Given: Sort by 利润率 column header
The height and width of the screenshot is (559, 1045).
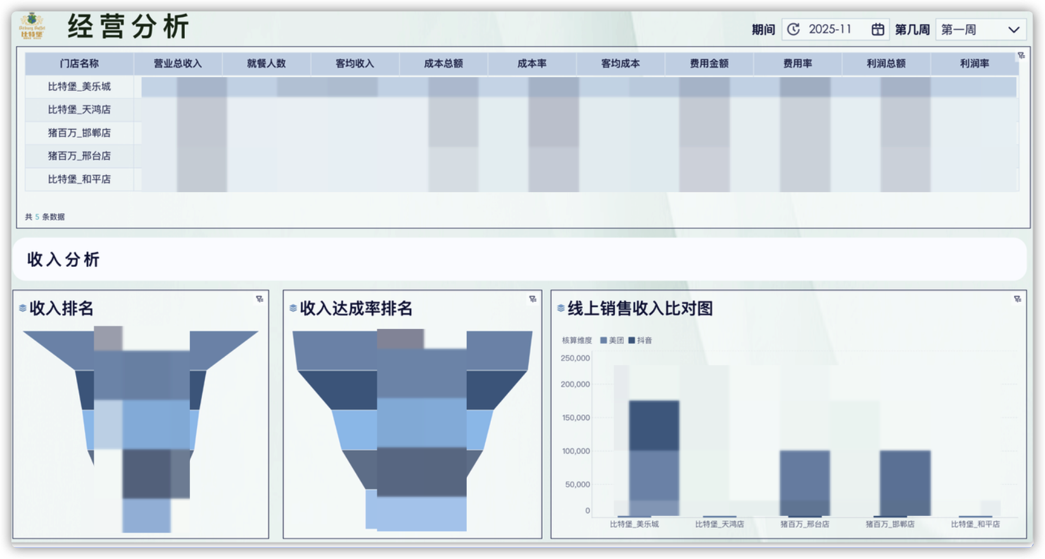Looking at the screenshot, I should pyautogui.click(x=974, y=63).
